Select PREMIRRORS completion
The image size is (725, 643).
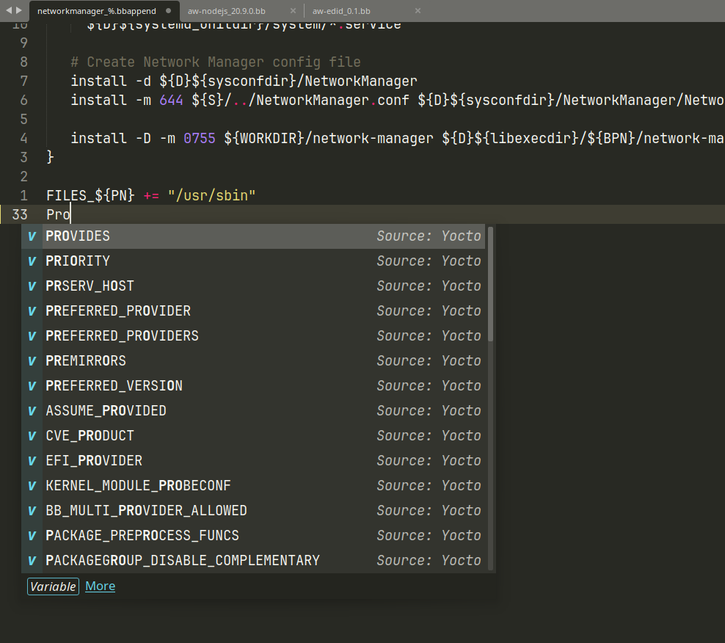click(253, 361)
